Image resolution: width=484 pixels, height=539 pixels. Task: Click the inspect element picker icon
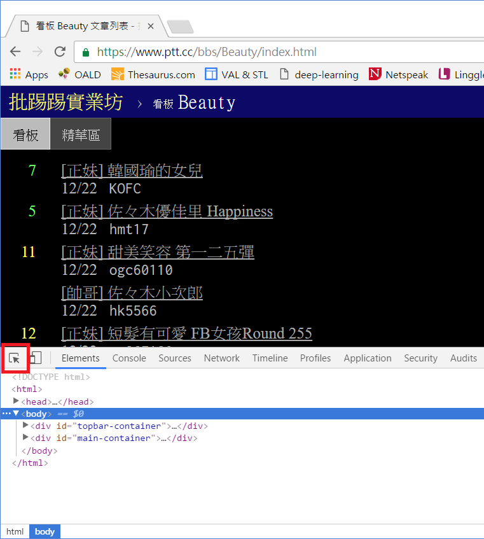pyautogui.click(x=15, y=358)
